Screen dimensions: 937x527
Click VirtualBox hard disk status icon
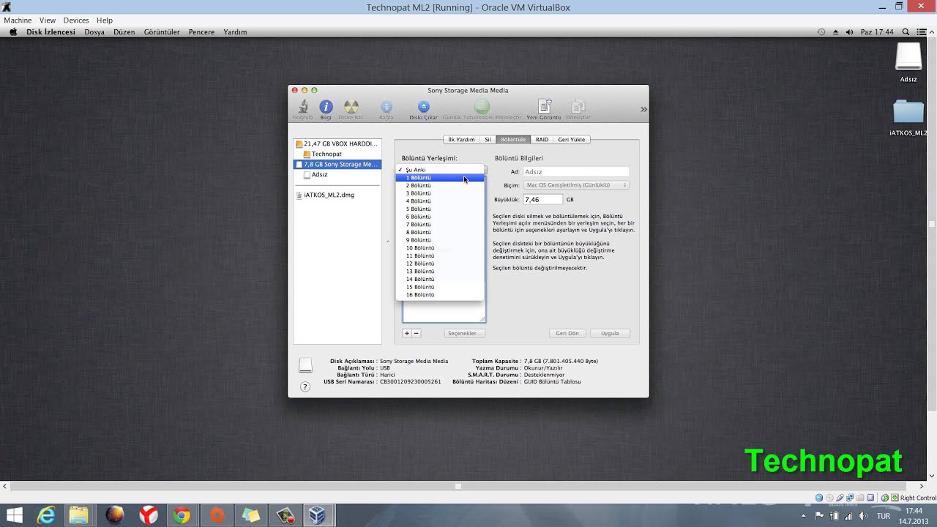pos(819,498)
